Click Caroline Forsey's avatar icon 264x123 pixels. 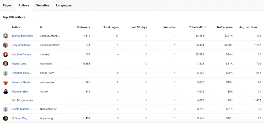[6, 54]
